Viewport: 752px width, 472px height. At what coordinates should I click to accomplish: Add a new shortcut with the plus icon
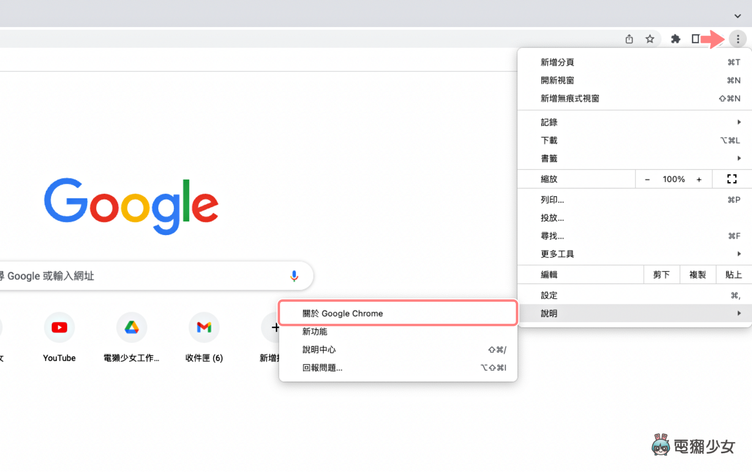click(275, 327)
